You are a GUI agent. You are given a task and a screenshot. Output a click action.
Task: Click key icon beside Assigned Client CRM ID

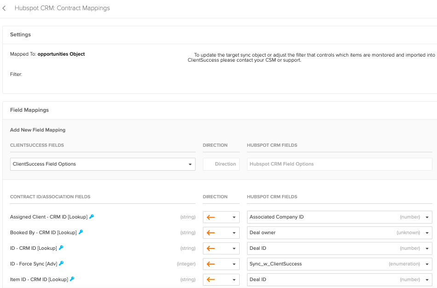pos(92,216)
